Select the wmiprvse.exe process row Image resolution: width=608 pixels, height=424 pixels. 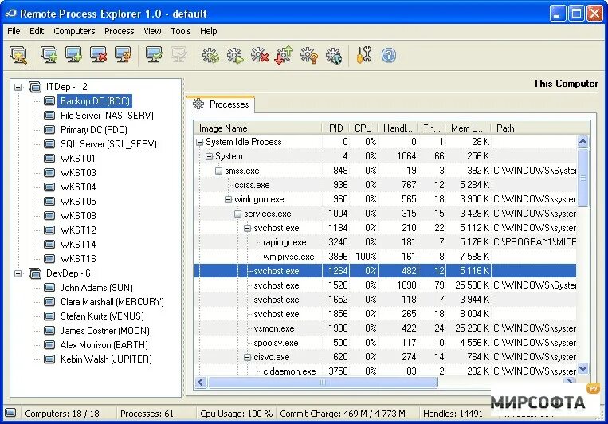pyautogui.click(x=385, y=257)
